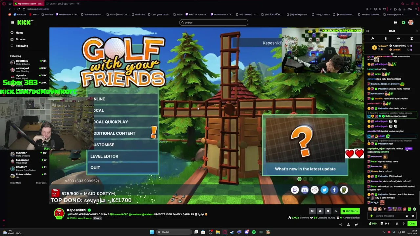
Task: Open the bunception followed channel
Action: (x=28, y=161)
